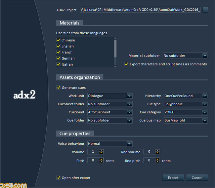Click the Materials section header

pyautogui.click(x=70, y=23)
